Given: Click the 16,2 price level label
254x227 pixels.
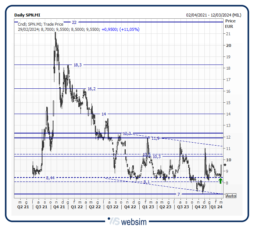Looking at the screenshot, I should (92, 89).
